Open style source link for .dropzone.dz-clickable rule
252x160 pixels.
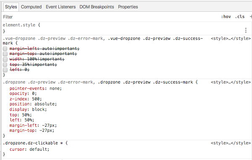tap(231, 143)
